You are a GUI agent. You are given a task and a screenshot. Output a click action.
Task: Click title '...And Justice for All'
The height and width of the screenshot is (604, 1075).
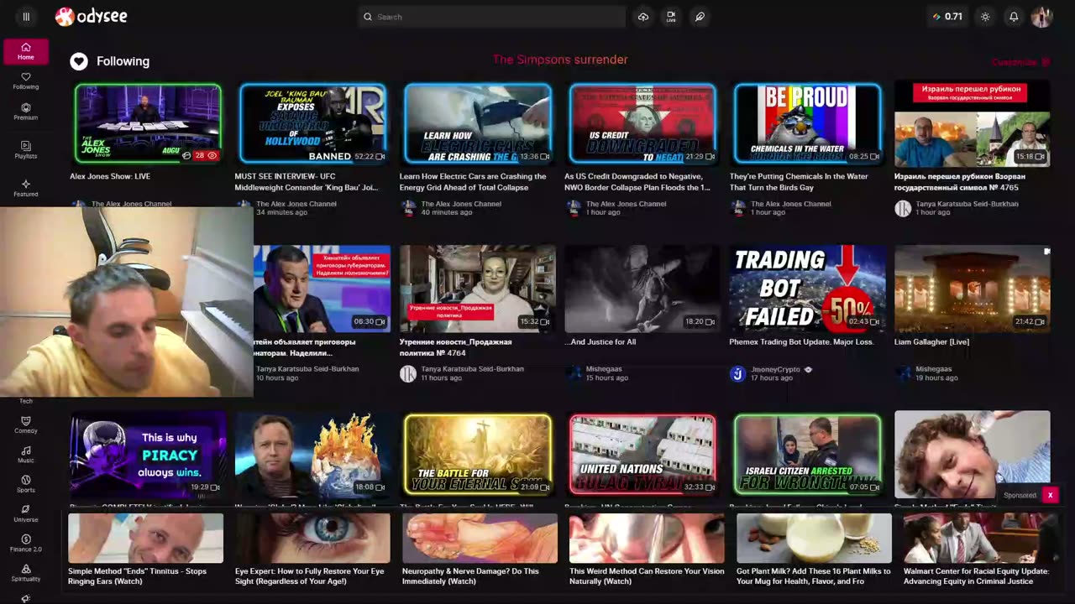(600, 342)
